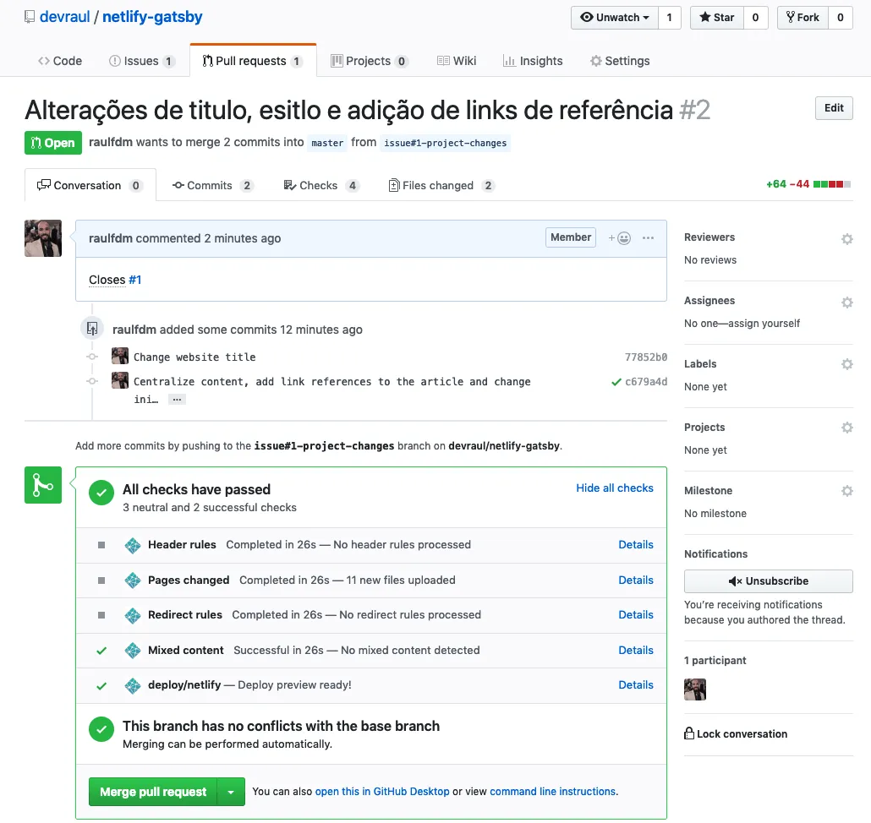View the watchers count
The width and height of the screenshot is (871, 823).
pyautogui.click(x=670, y=17)
